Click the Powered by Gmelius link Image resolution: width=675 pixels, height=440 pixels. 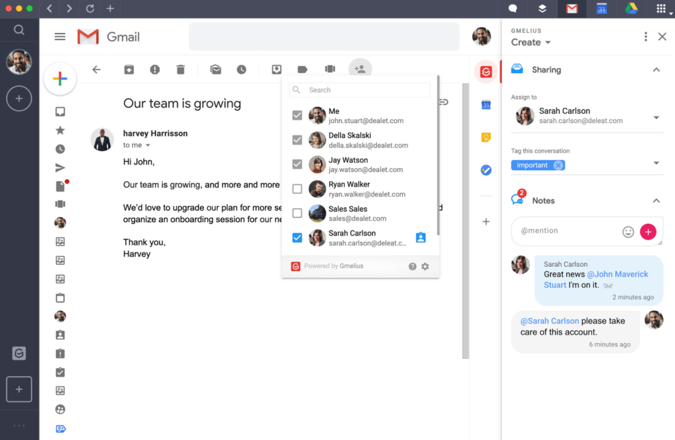pyautogui.click(x=335, y=266)
